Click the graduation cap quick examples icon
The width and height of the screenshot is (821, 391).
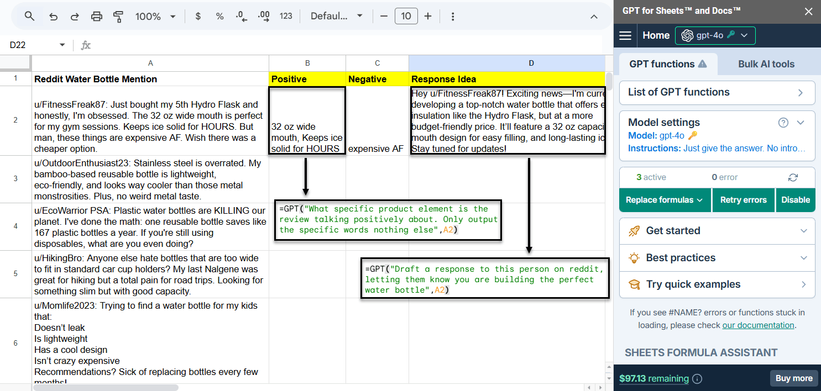[635, 284]
